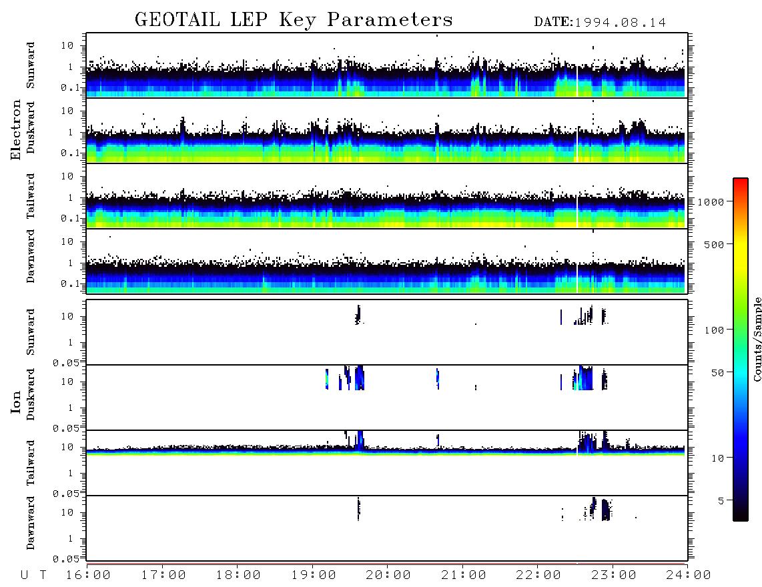Click the 17:00 time tick label
The height and width of the screenshot is (587, 762).
pyautogui.click(x=163, y=575)
